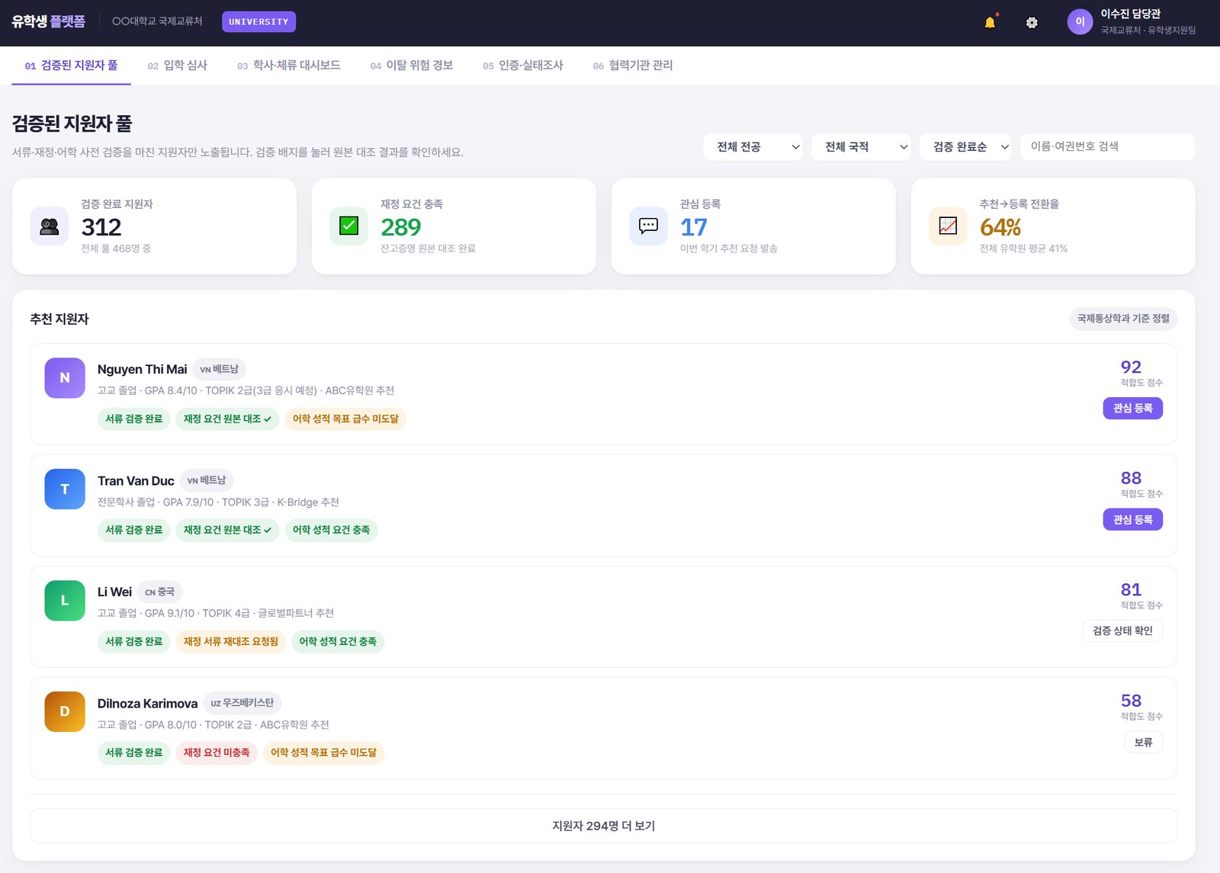The height and width of the screenshot is (873, 1220).
Task: Click the 재정 요건 충족 checkmark icon
Action: click(x=348, y=226)
